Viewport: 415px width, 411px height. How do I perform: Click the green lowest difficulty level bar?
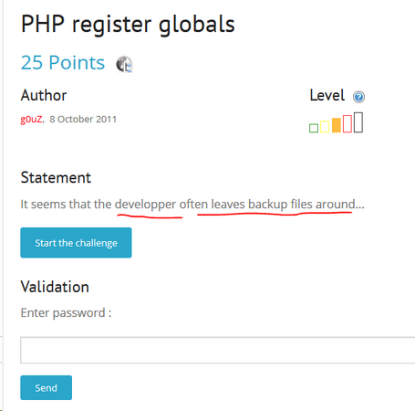314,128
